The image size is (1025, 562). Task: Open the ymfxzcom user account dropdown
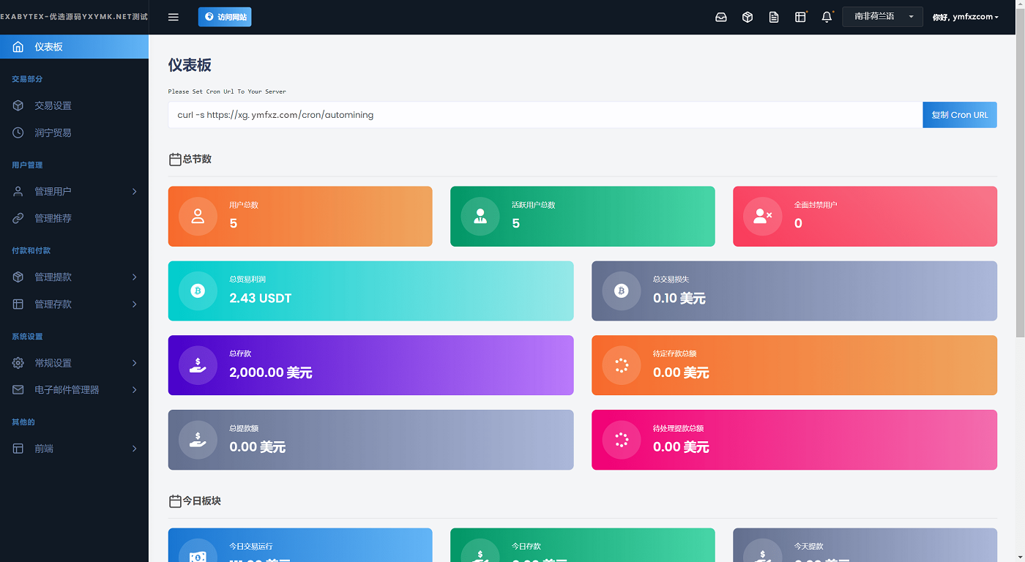point(965,17)
